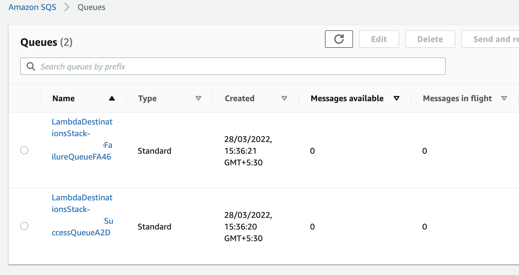
Task: Click the Queues breadcrumb item
Action: point(91,7)
